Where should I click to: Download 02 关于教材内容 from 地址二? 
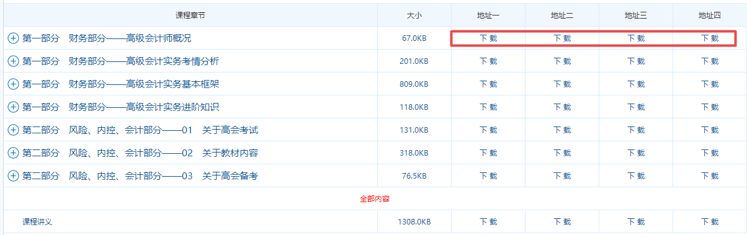[x=562, y=153]
